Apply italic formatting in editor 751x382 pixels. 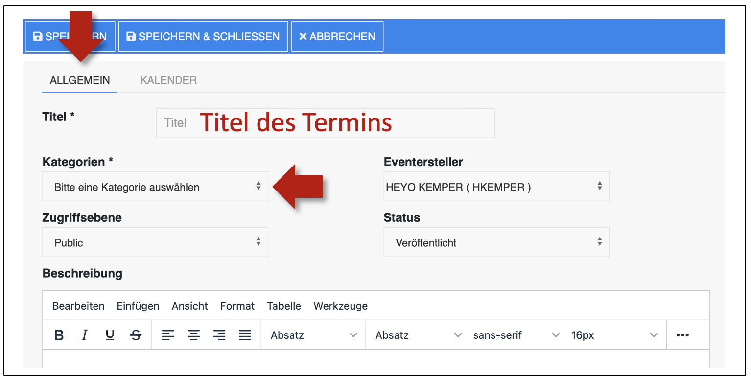(x=85, y=335)
